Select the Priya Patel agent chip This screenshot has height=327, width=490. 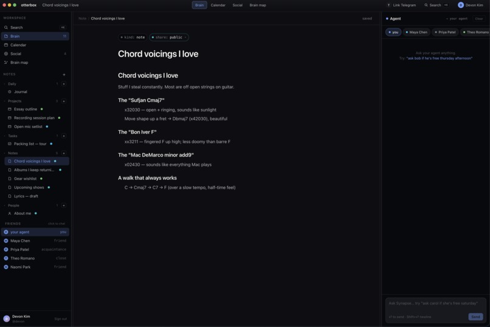pos(445,32)
